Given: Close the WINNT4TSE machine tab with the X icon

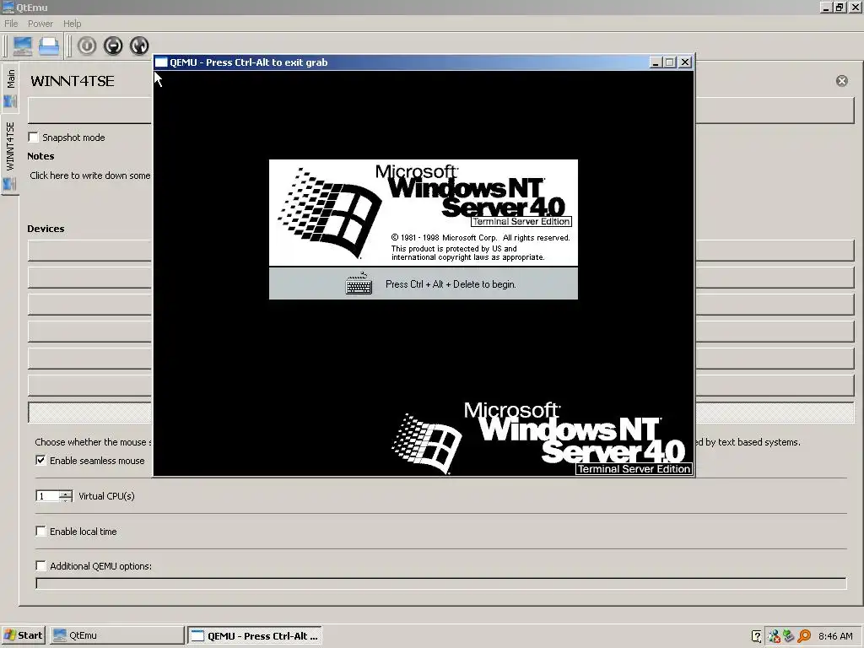Looking at the screenshot, I should click(841, 81).
